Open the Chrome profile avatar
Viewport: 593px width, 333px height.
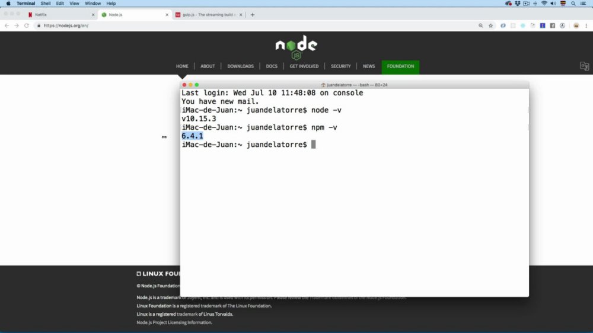pyautogui.click(x=576, y=25)
